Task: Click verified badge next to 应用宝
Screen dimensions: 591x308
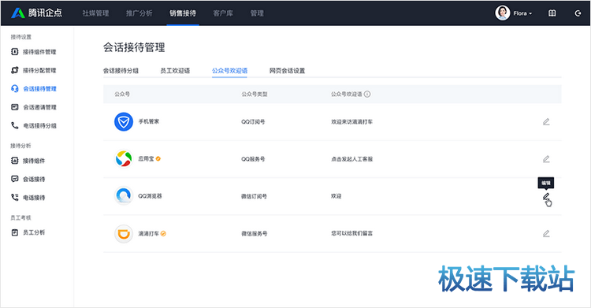Action: tap(158, 158)
